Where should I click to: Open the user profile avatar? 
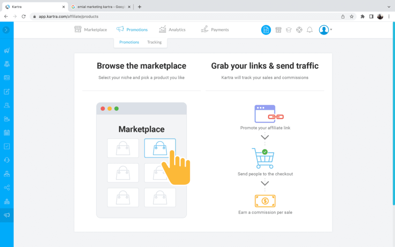(x=324, y=30)
